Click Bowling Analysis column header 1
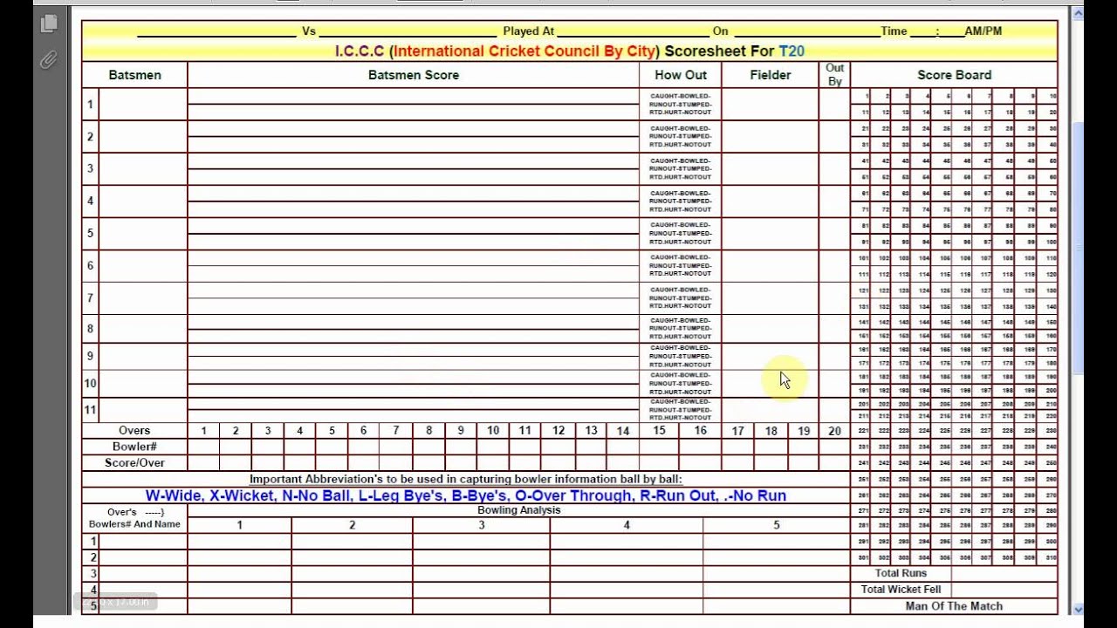Image resolution: width=1117 pixels, height=628 pixels. click(239, 525)
